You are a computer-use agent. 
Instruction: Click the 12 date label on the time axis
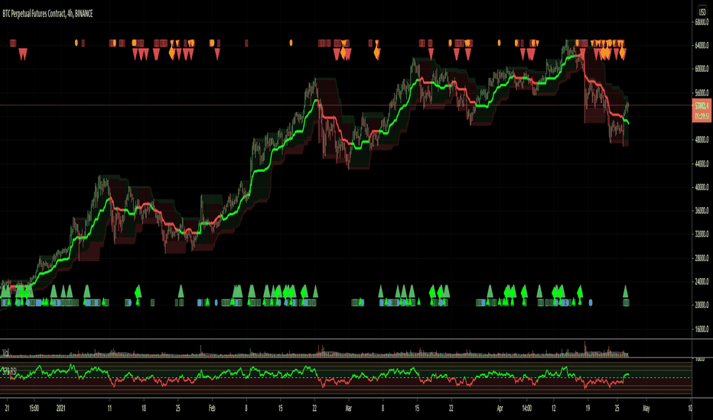point(553,409)
